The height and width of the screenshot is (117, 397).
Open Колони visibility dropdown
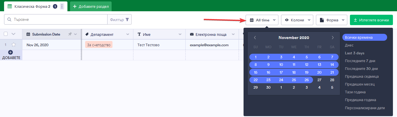click(297, 20)
